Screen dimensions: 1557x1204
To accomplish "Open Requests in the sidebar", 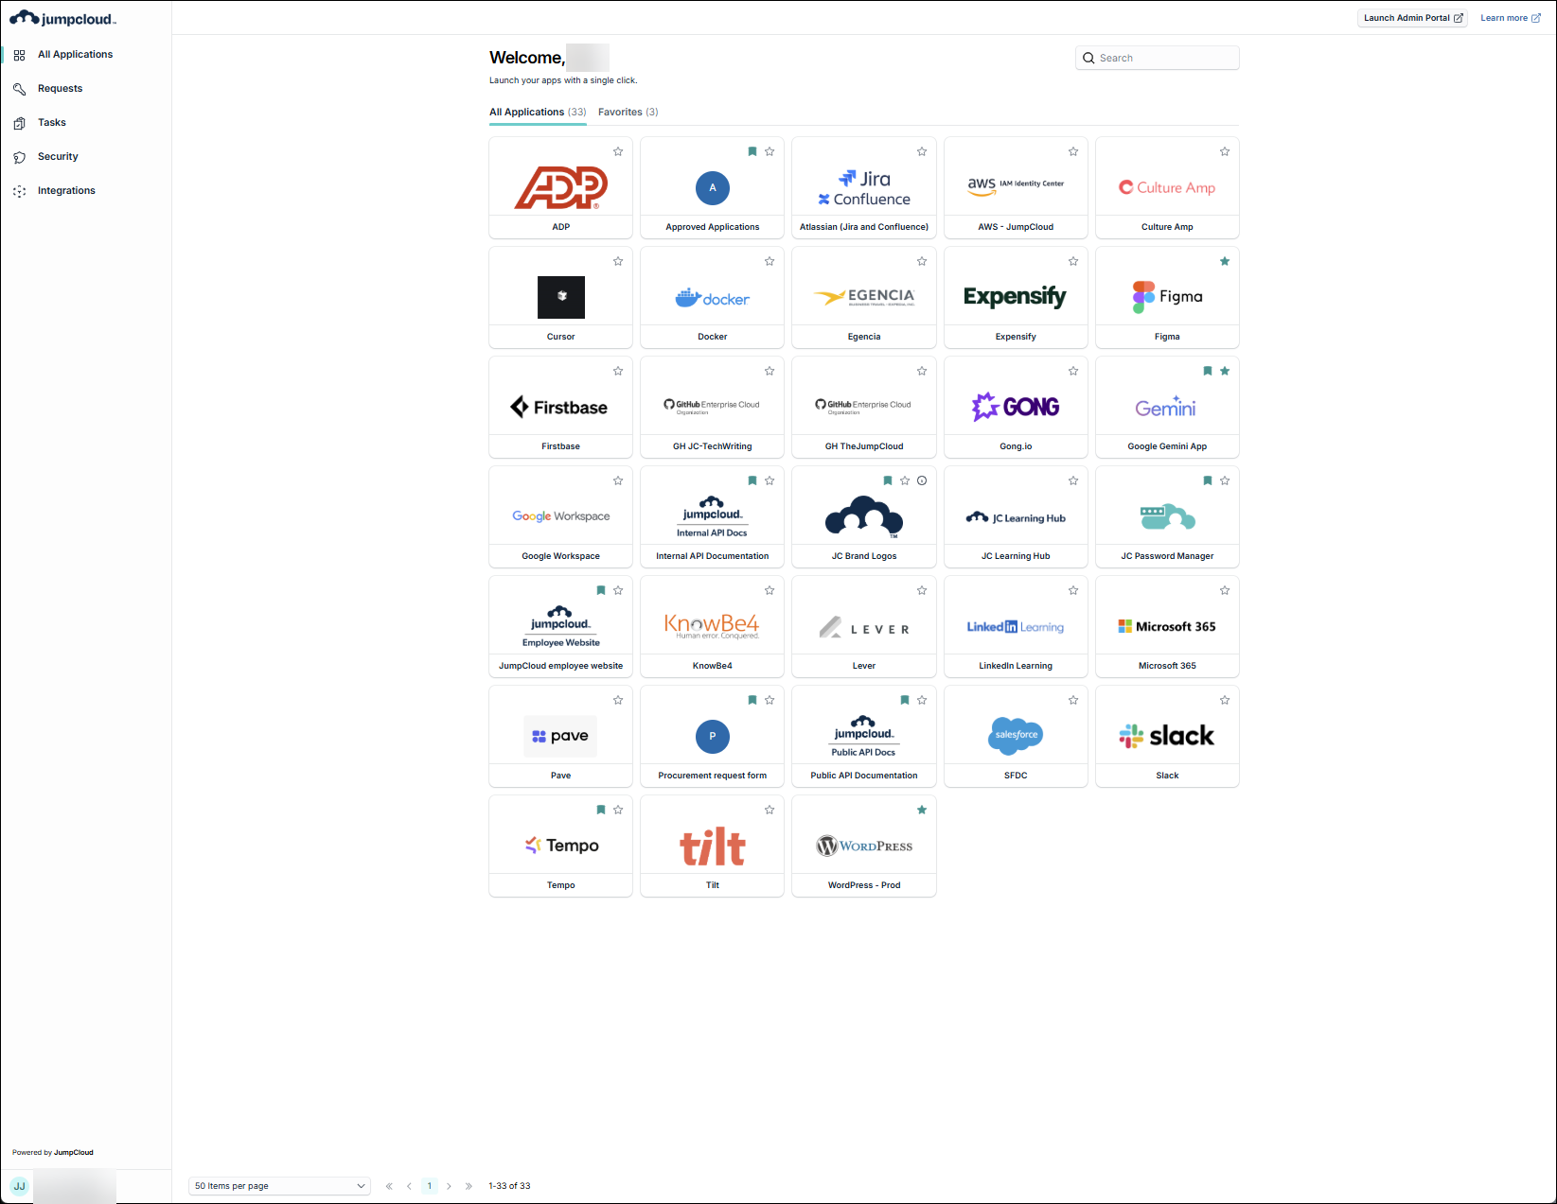I will (x=60, y=89).
